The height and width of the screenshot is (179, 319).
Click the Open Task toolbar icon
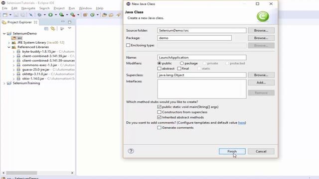111,15
